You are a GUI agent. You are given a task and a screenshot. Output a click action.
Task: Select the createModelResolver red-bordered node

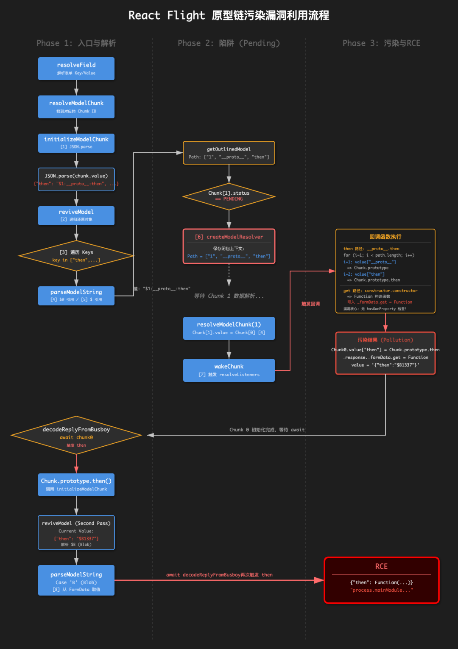pos(229,246)
